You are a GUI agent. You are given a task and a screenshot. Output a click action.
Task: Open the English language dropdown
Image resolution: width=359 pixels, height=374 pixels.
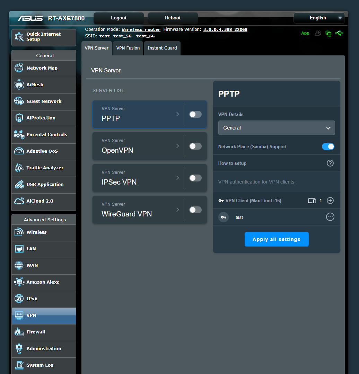[x=319, y=18]
